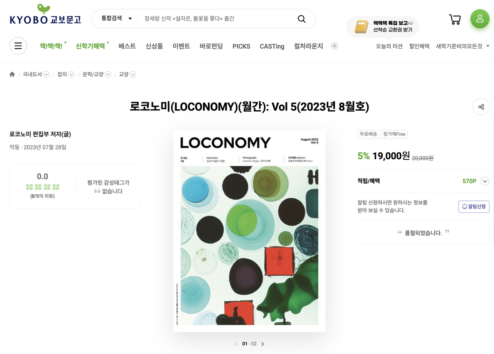This screenshot has height=354, width=494.
Task: Open the hamburger menu
Action: 18,46
